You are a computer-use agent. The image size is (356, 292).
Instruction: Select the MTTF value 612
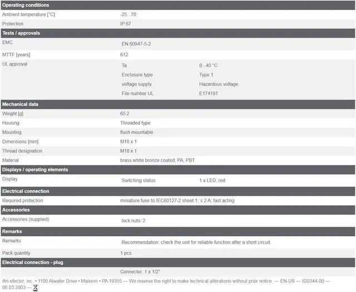click(124, 55)
